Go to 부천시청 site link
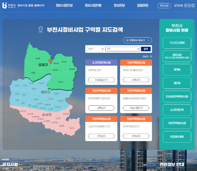 pyautogui.click(x=164, y=5)
